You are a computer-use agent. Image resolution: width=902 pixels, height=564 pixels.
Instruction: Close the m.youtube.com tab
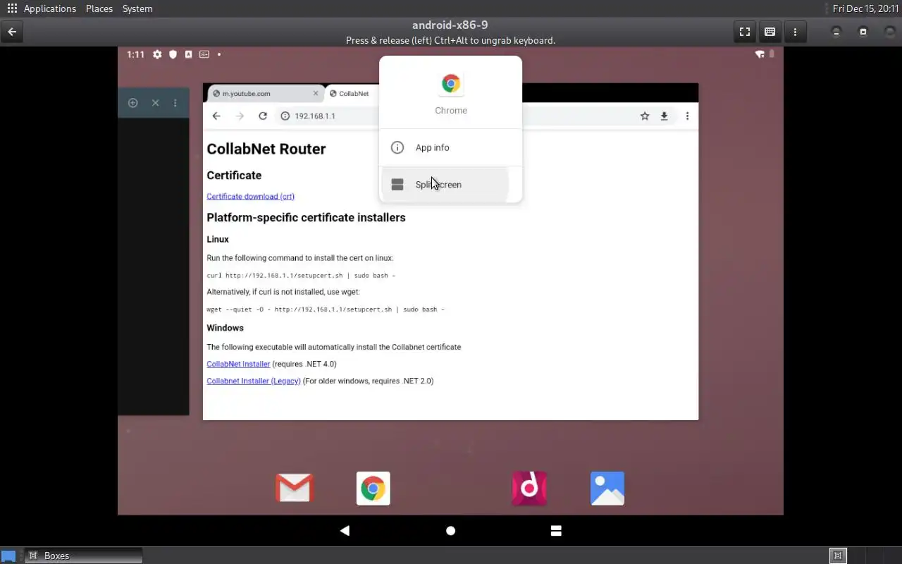pos(316,93)
